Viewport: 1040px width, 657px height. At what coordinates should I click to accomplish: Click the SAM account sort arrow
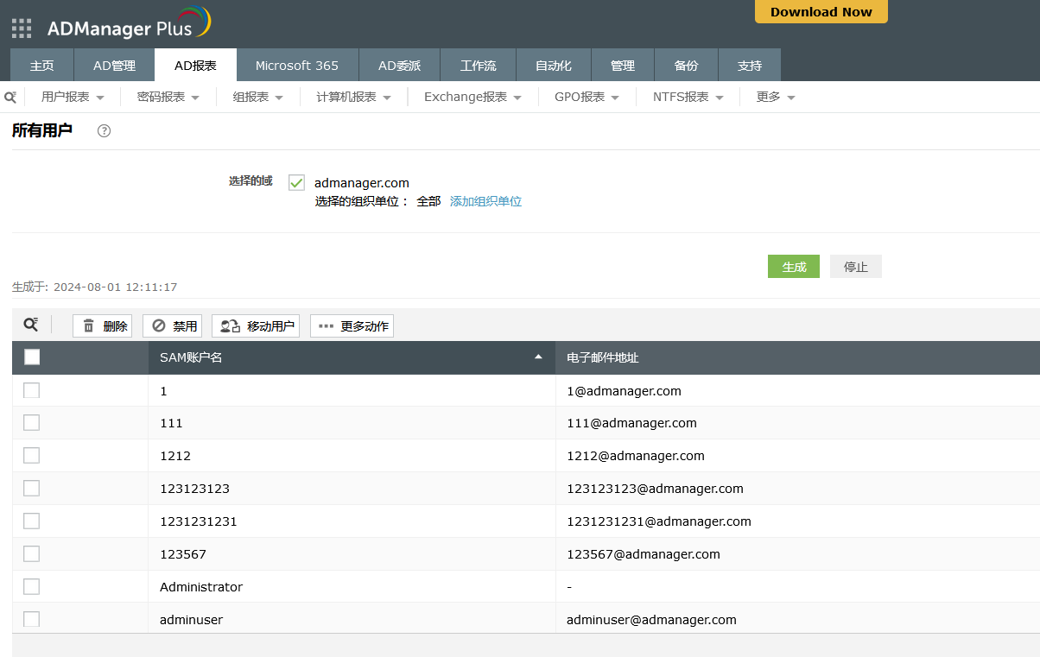tap(538, 357)
